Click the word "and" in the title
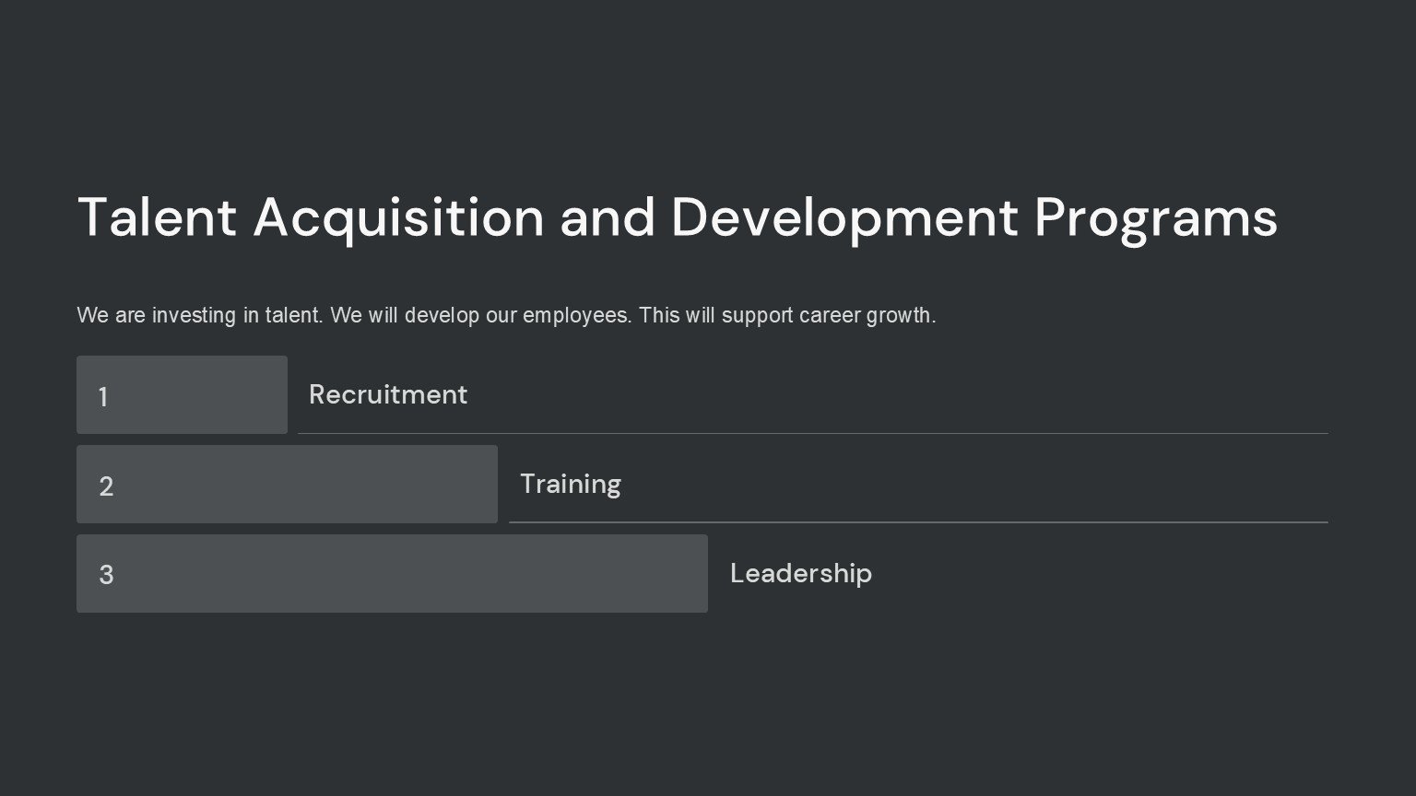 [607, 217]
